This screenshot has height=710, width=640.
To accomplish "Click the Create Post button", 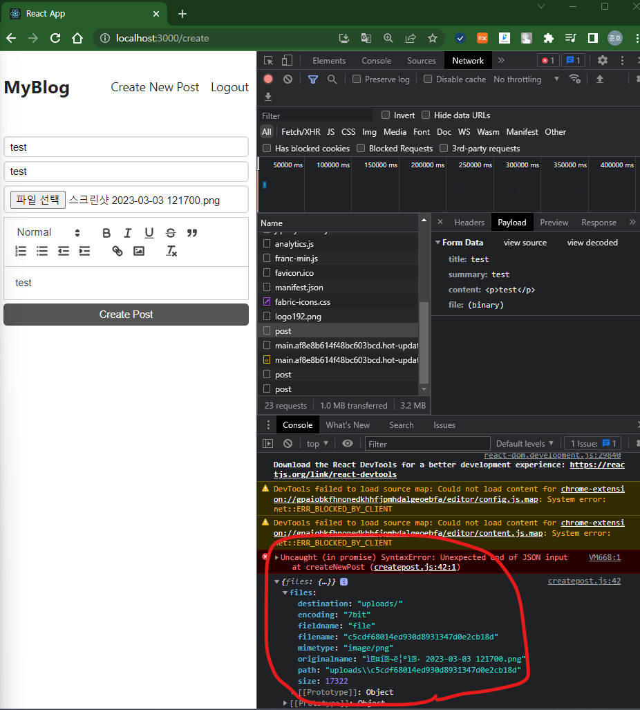I will 126,315.
